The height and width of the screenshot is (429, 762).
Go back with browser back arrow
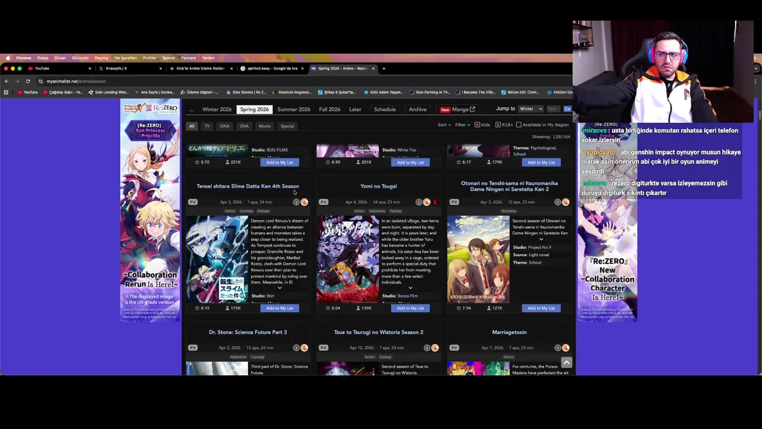(6, 81)
